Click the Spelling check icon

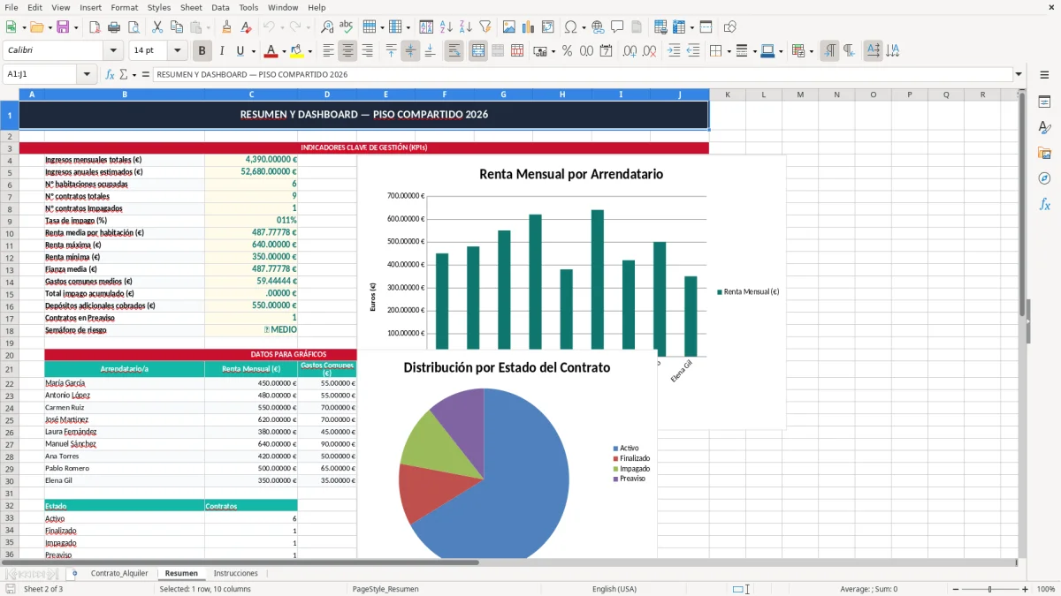(x=346, y=27)
